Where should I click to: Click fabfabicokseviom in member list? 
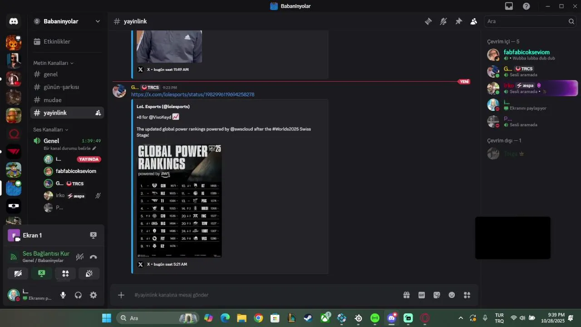pos(531,55)
